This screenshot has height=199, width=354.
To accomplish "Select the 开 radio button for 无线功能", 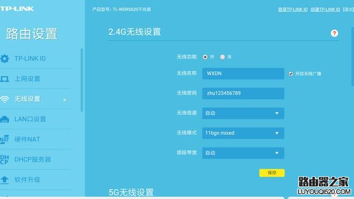I will coord(205,57).
